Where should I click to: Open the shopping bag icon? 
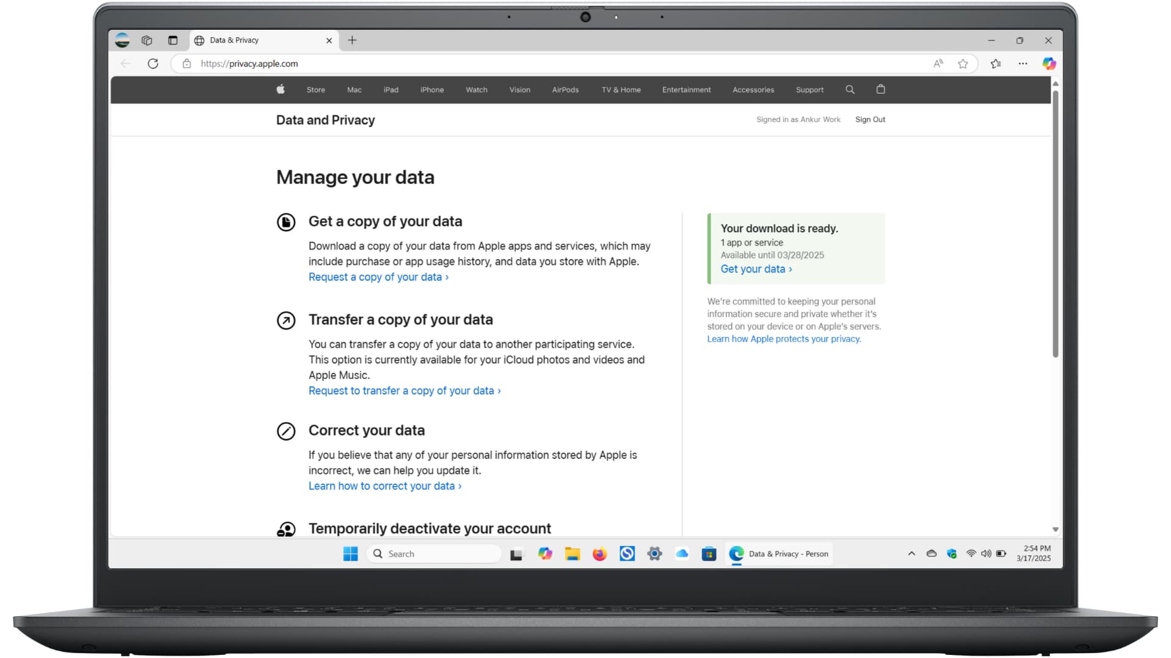pos(880,89)
